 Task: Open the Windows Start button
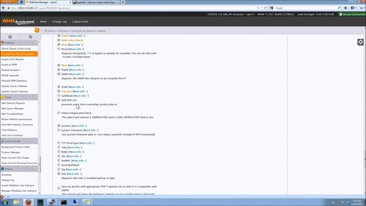click(x=5, y=202)
